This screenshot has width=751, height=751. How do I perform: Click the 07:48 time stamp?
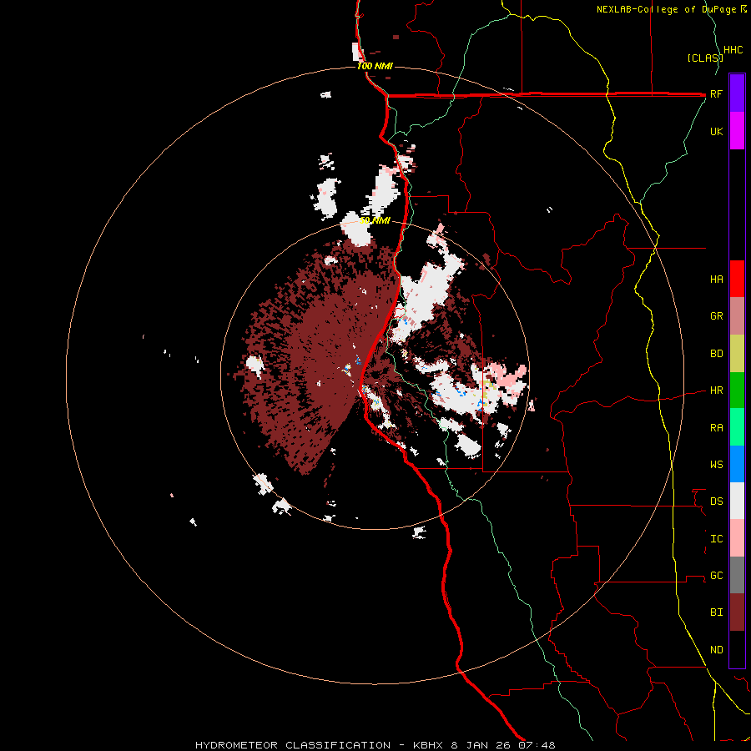pos(537,745)
